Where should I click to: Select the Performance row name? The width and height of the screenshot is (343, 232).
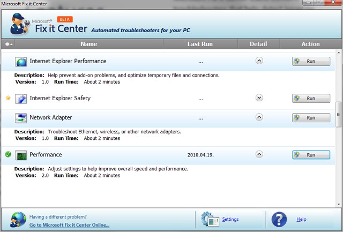46,155
